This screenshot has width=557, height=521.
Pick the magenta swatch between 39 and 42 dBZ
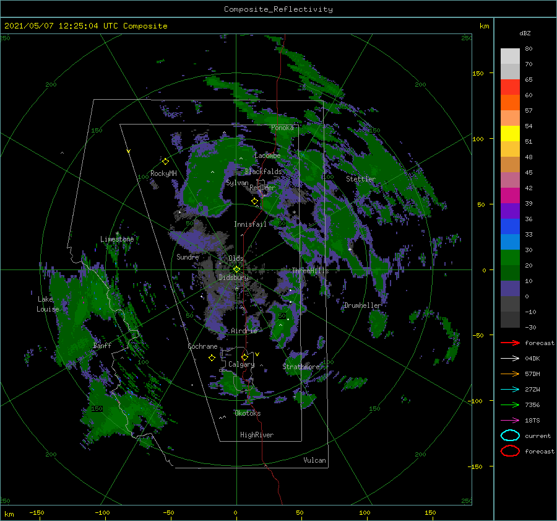510,196
